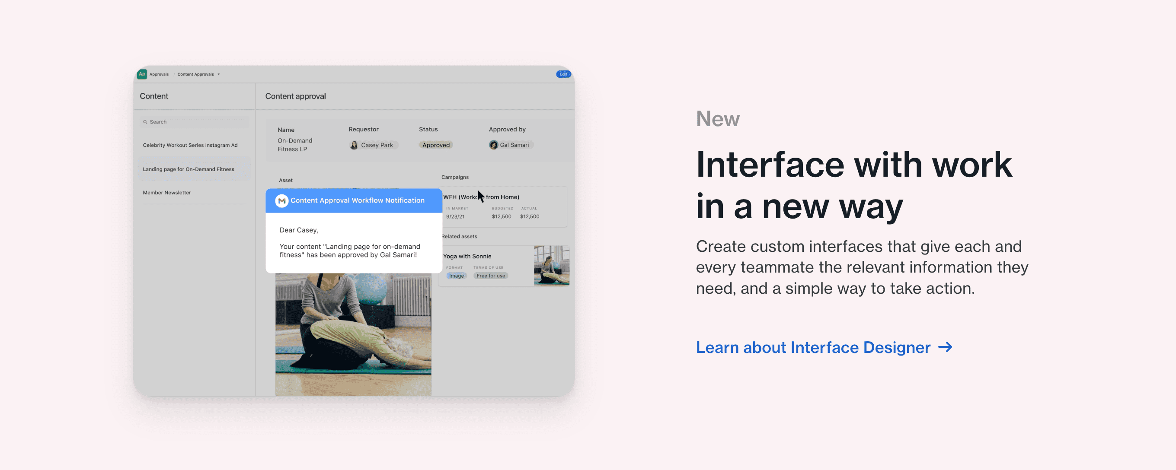Open Content Approvals dropdown caret

pos(219,74)
